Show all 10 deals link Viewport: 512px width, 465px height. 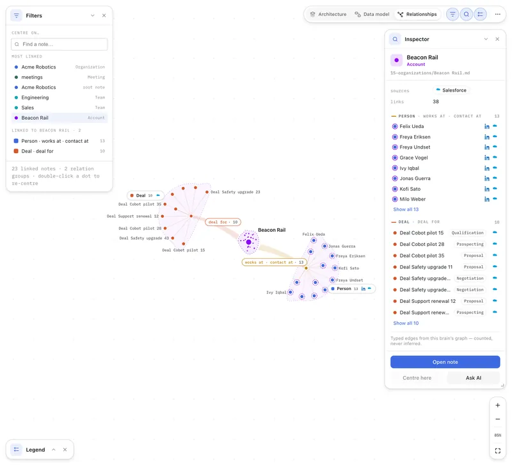(x=406, y=323)
